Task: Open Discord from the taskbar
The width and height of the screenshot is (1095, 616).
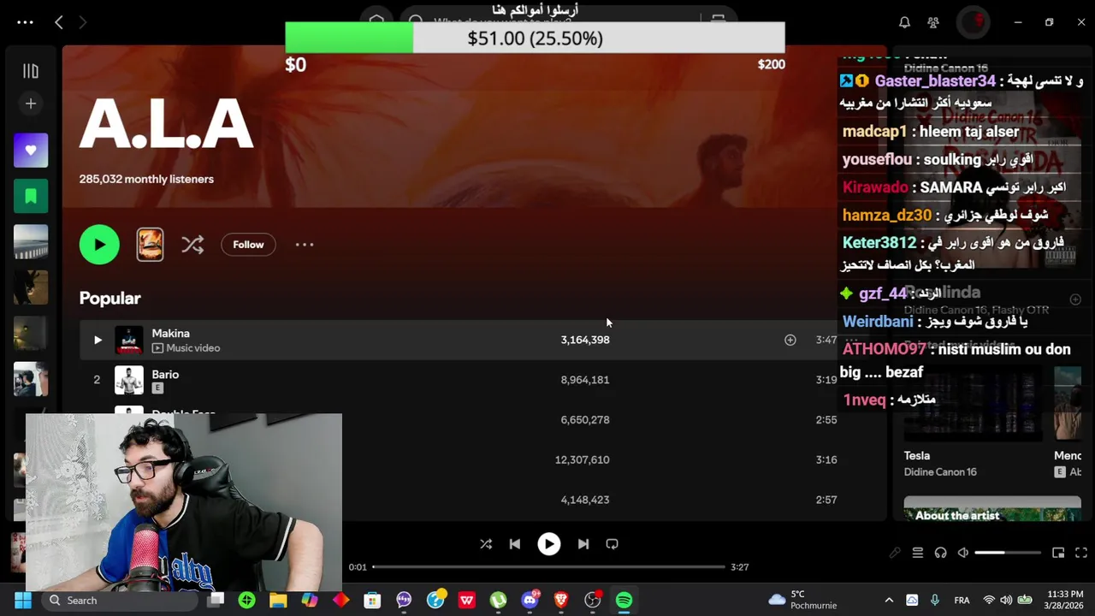Action: (530, 601)
